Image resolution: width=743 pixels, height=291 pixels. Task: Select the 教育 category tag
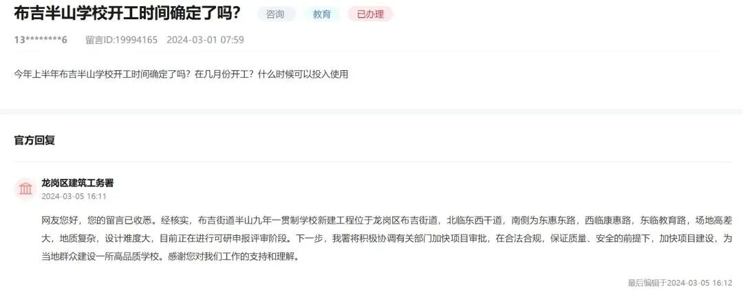click(322, 14)
